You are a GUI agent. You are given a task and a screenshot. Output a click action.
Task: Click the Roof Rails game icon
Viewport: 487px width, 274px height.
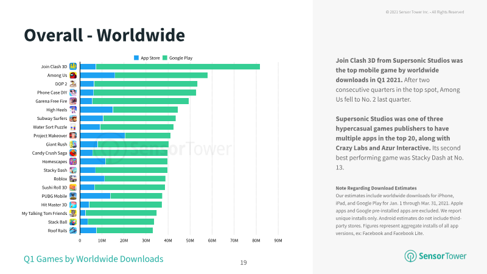(x=73, y=231)
